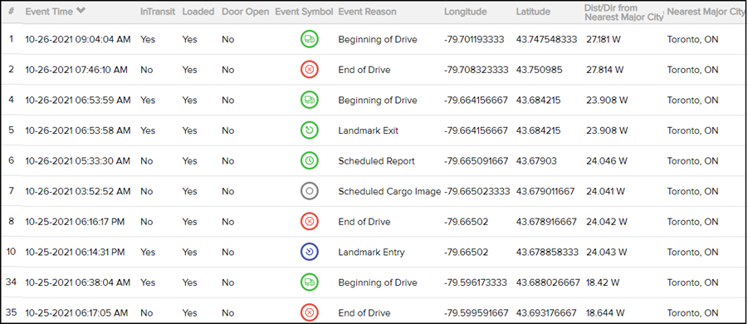Screen dimensions: 748x324
Task: Click the InTransit column header
Action: coord(158,12)
